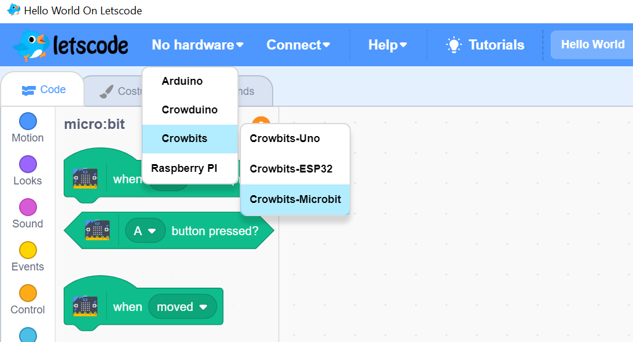The height and width of the screenshot is (342, 633).
Task: Click the "button pressed?" block
Action: point(169,230)
